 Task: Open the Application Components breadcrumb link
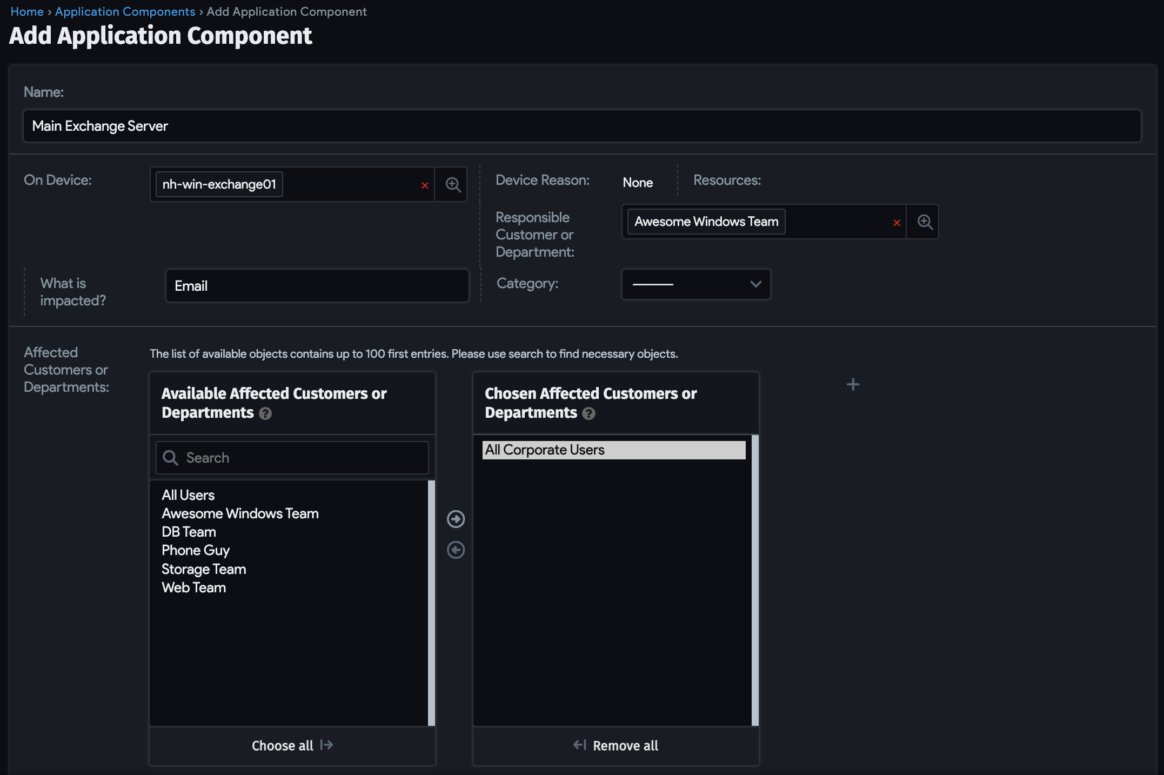tap(125, 11)
